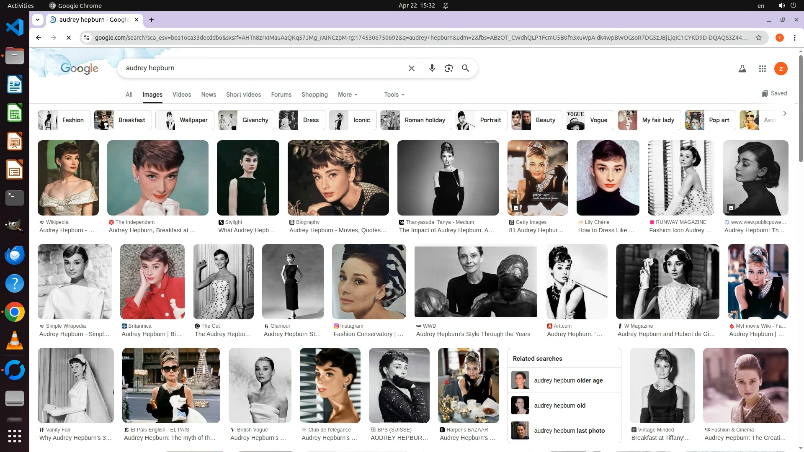Open Search by image camera icon

pos(448,68)
